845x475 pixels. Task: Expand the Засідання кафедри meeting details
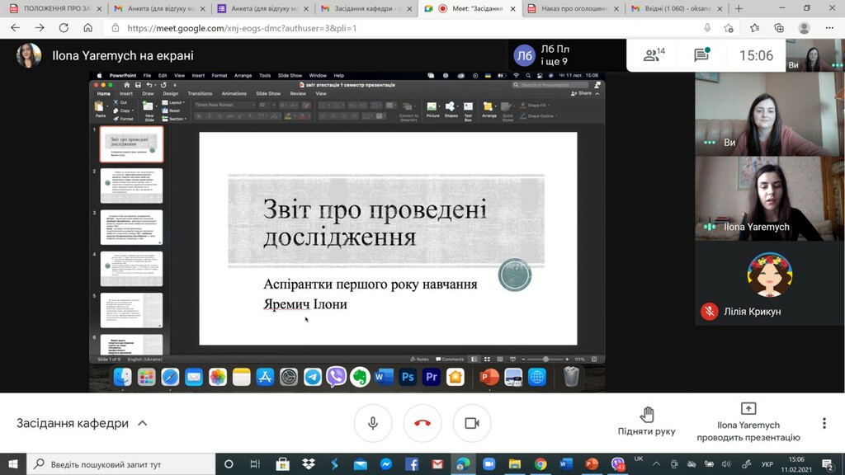pos(143,423)
